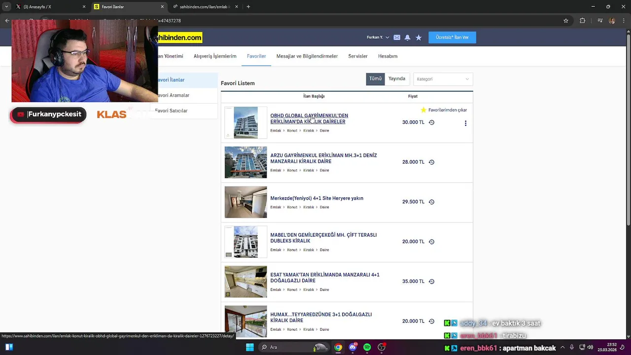Open MABEL'DEN GEMİLERÇEKEĞİ listing link
This screenshot has height=355, width=631.
(x=323, y=238)
